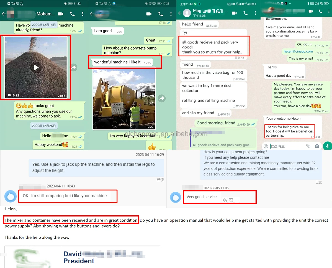Start a voice call in the Helen email chat
The image size is (332, 268).
click(x=321, y=11)
